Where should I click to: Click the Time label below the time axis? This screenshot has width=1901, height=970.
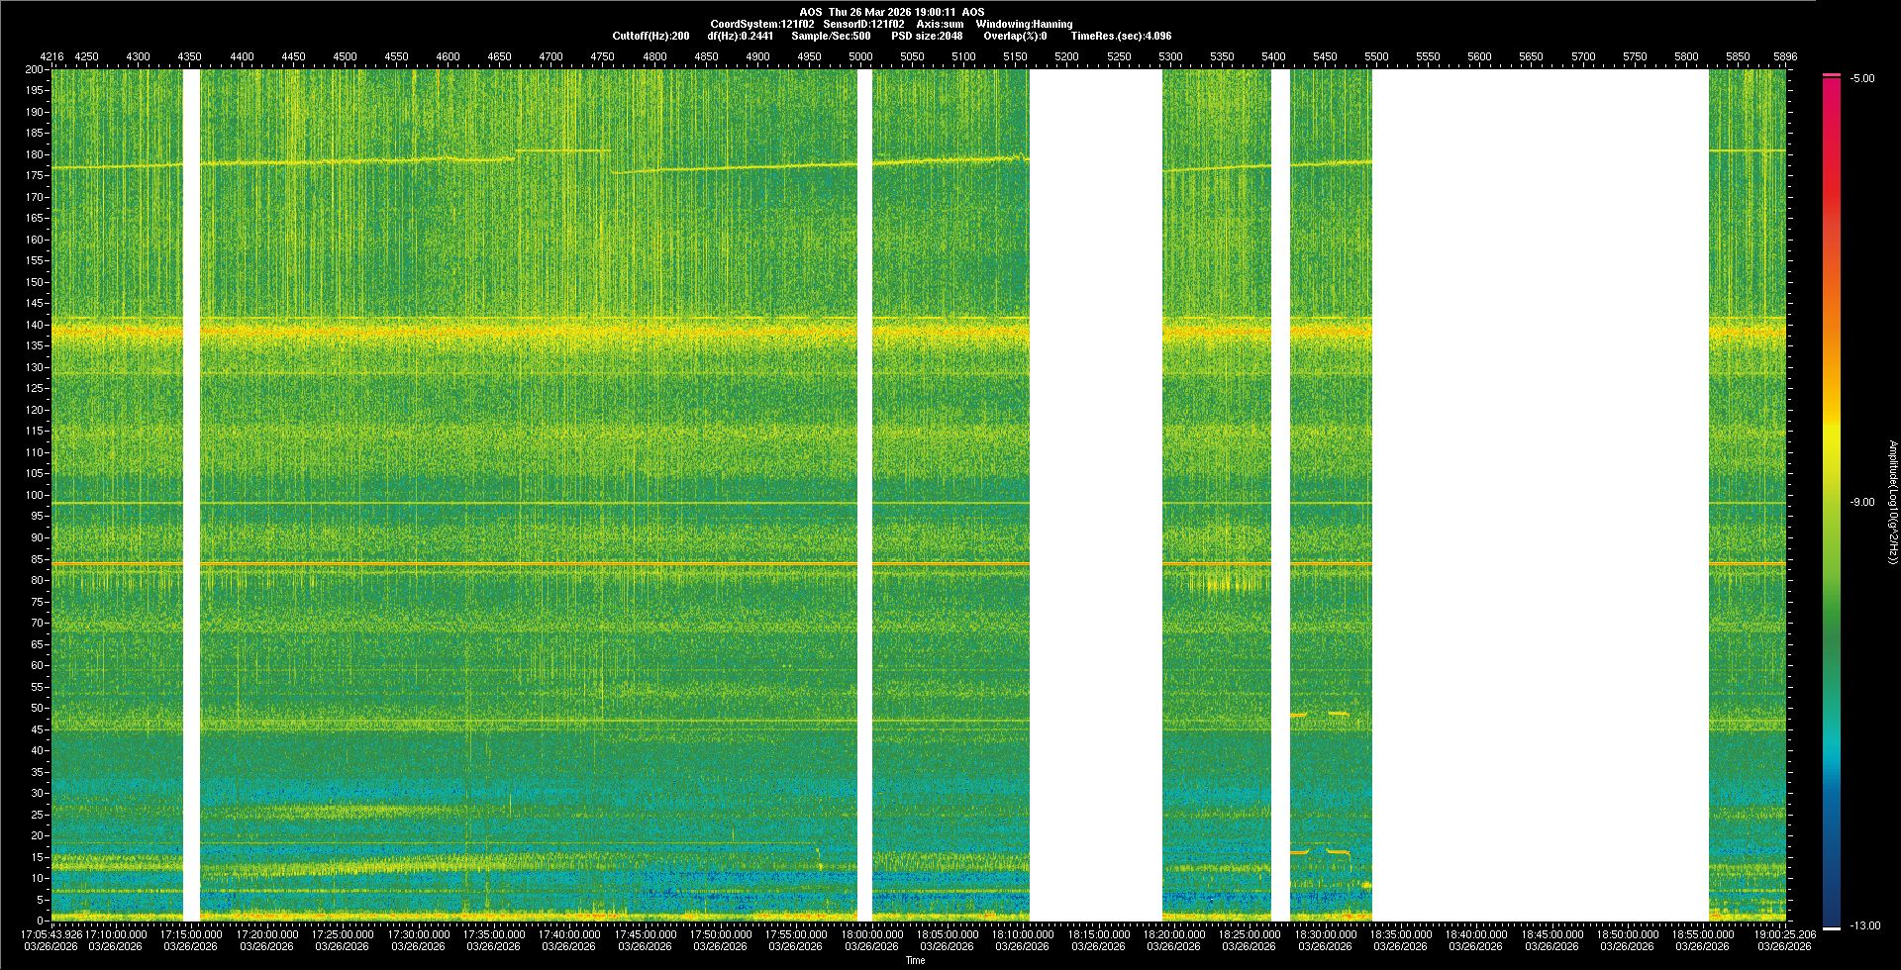915,960
